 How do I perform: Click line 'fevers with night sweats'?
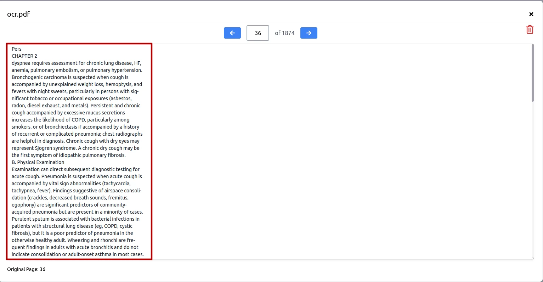[75, 91]
